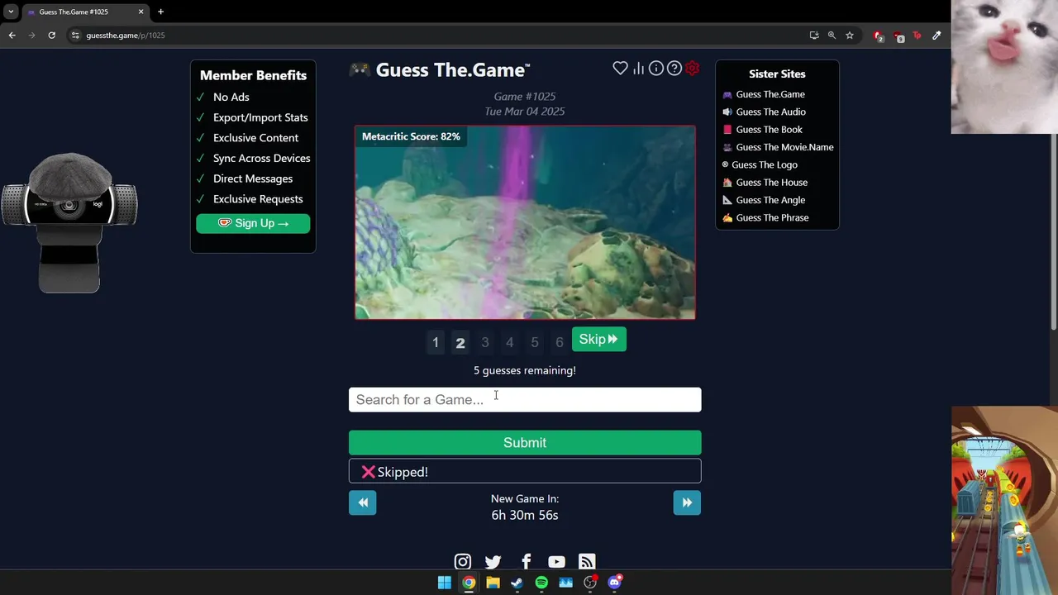
Task: Open the red Tp extension icon
Action: click(x=917, y=36)
